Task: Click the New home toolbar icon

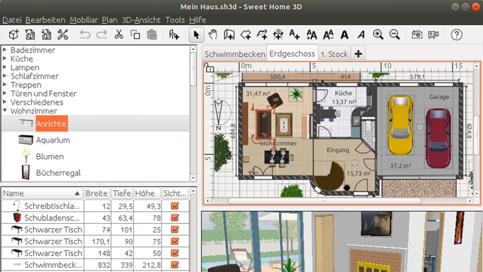Action: [x=14, y=35]
